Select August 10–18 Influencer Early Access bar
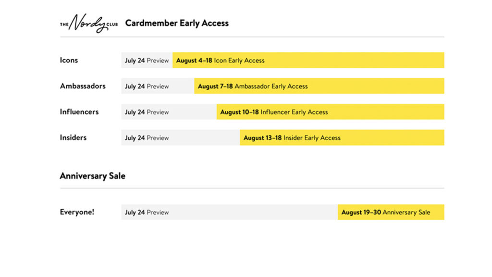The image size is (492, 277). 331,112
